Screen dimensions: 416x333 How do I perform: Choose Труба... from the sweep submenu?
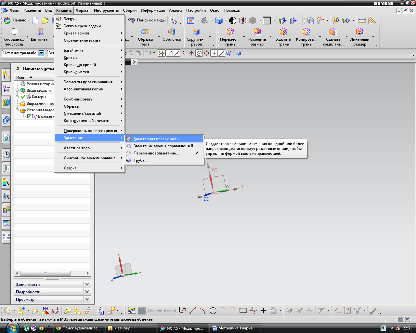[x=164, y=160]
